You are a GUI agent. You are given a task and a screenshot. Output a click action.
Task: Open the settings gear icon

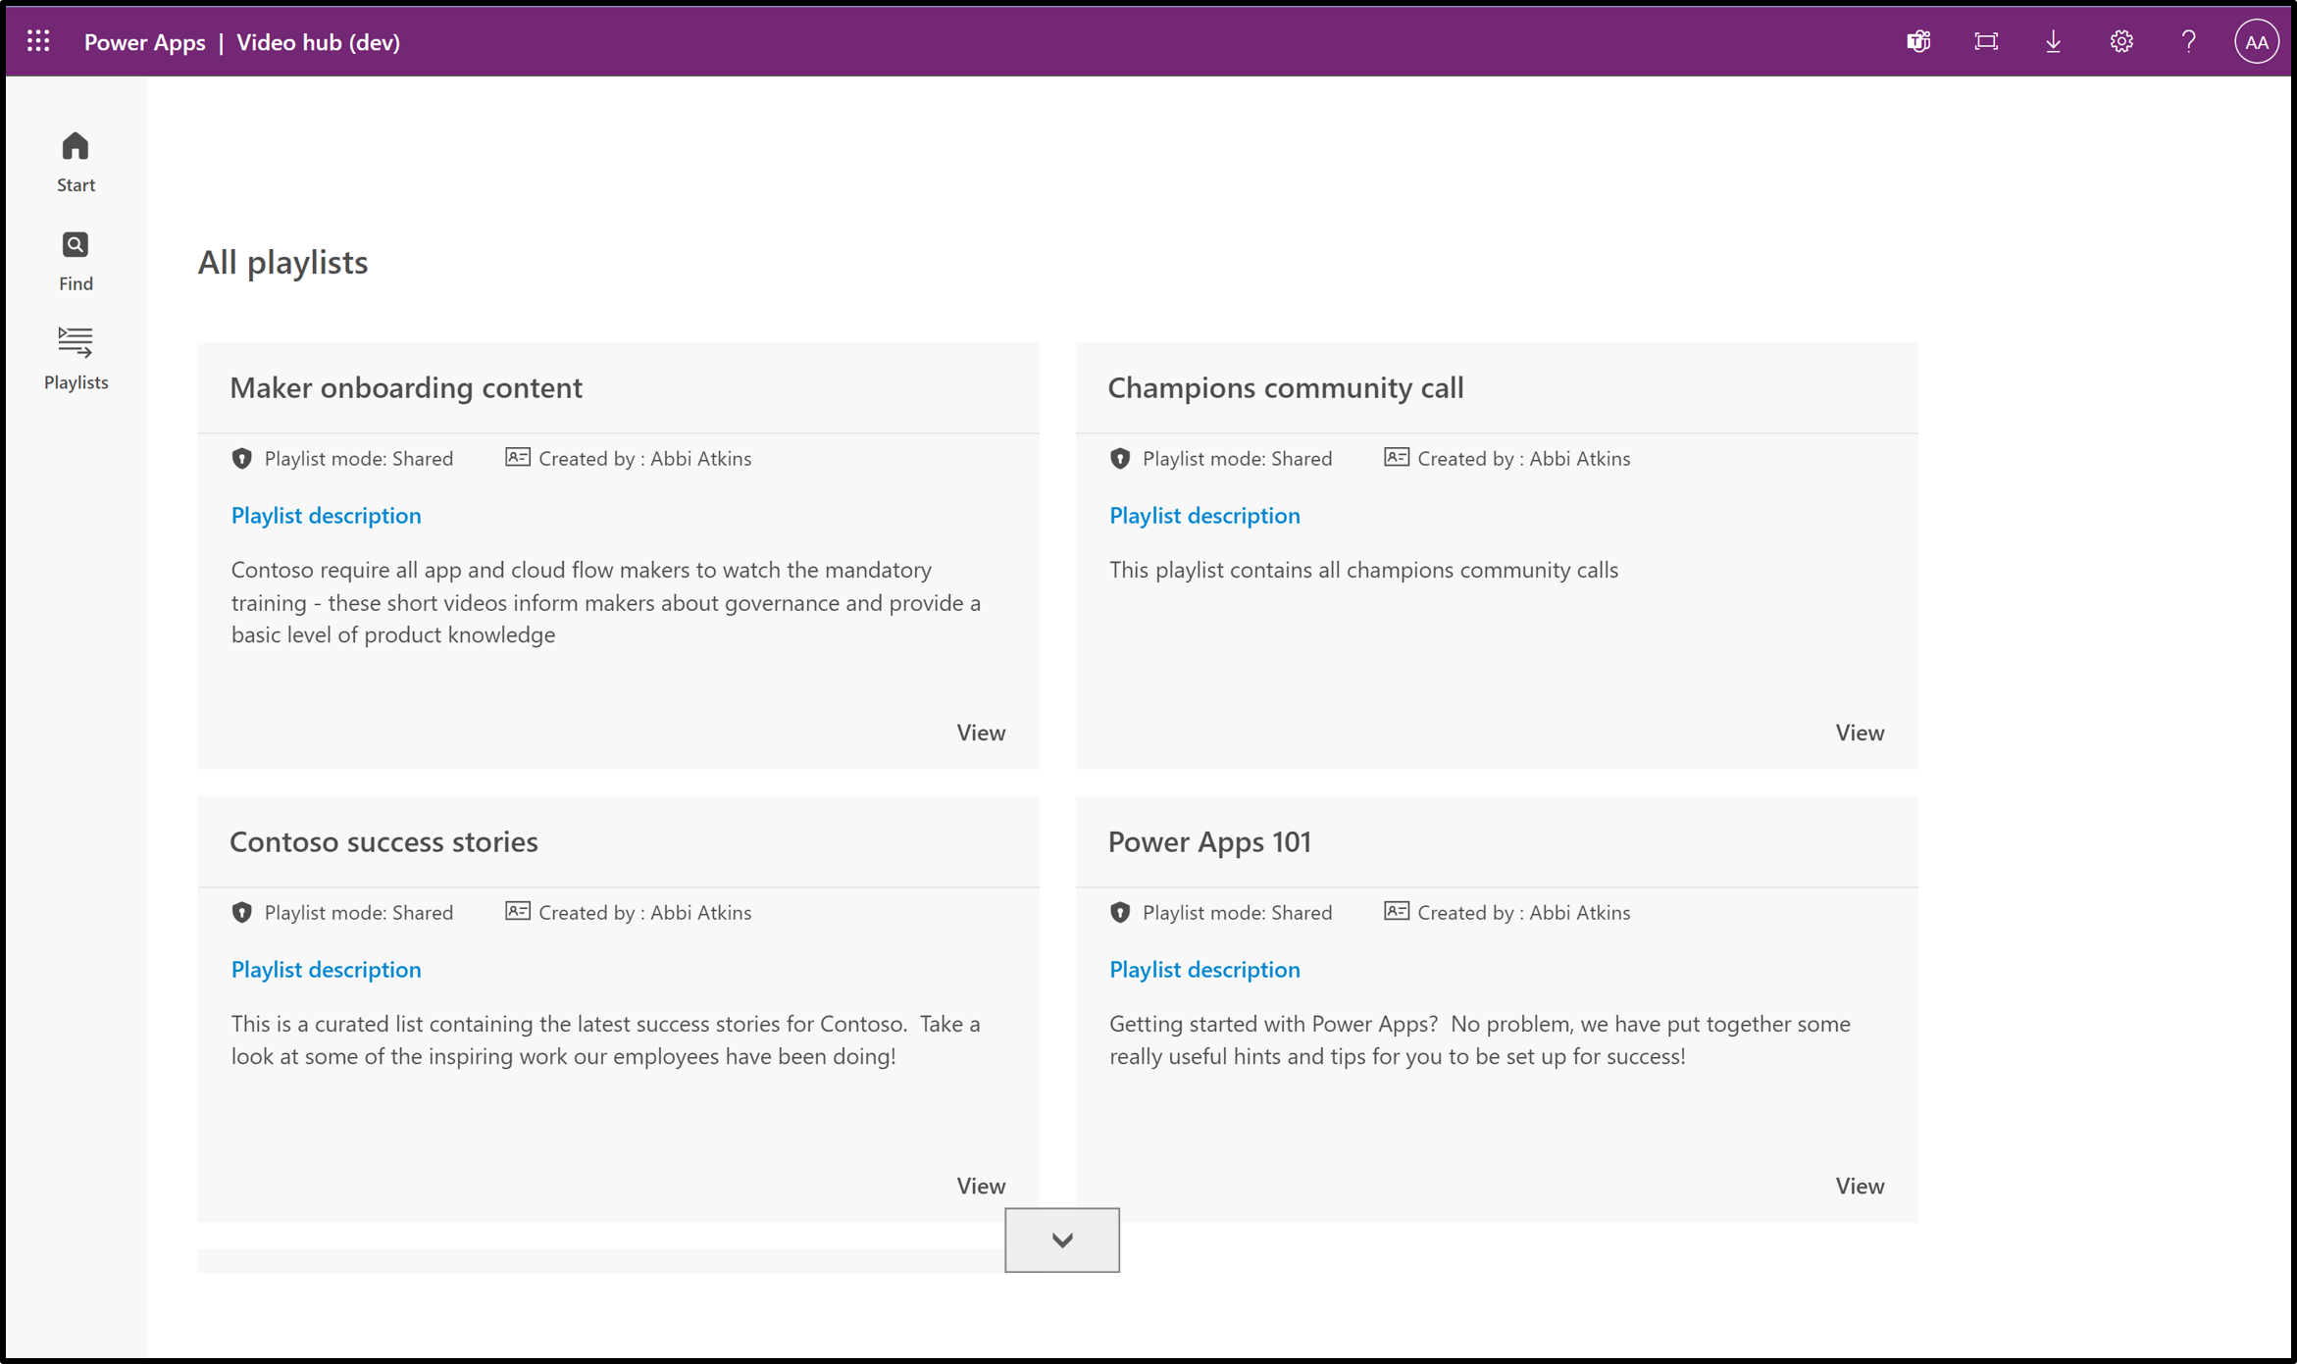click(2123, 40)
